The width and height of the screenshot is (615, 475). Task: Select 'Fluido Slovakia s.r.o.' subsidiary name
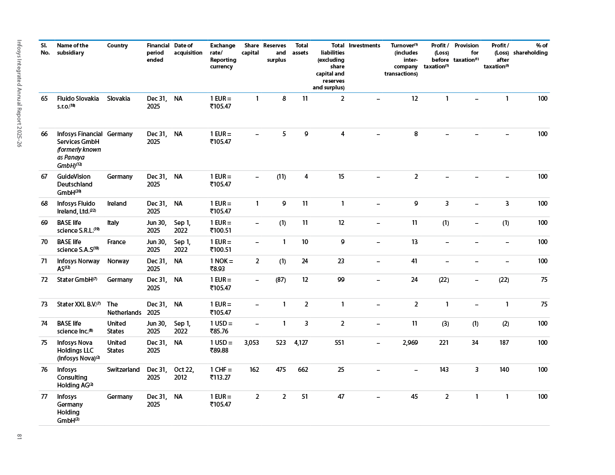click(77, 103)
